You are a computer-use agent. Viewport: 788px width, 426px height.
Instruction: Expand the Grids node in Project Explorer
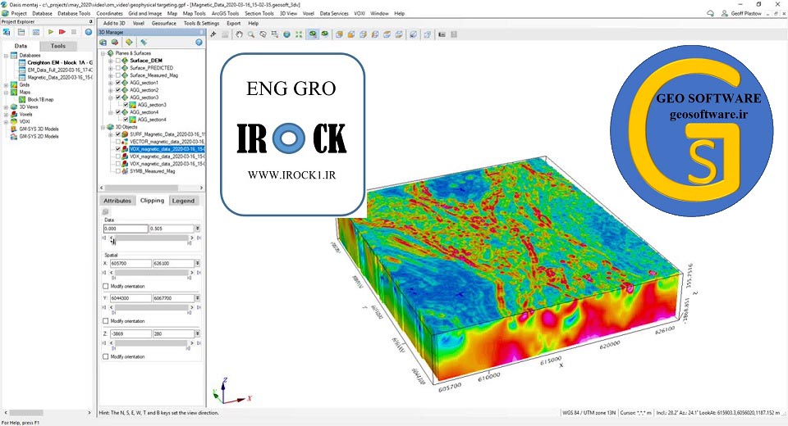6,85
